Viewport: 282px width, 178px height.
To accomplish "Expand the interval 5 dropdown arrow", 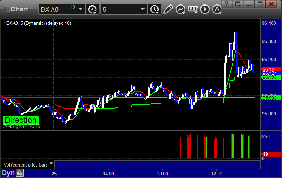I will (x=143, y=9).
